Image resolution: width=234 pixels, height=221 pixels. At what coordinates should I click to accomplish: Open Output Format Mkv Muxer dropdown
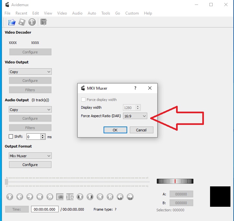pyautogui.click(x=30, y=156)
